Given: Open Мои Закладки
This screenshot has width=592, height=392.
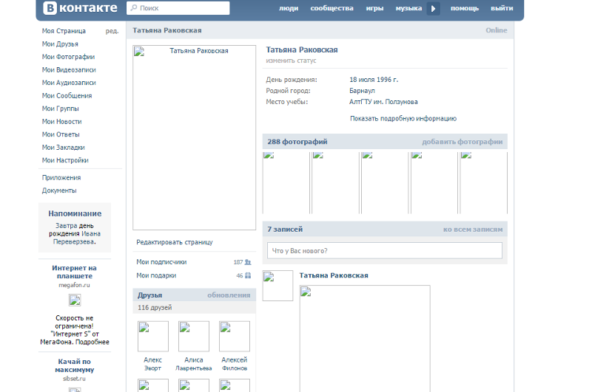Looking at the screenshot, I should 64,148.
